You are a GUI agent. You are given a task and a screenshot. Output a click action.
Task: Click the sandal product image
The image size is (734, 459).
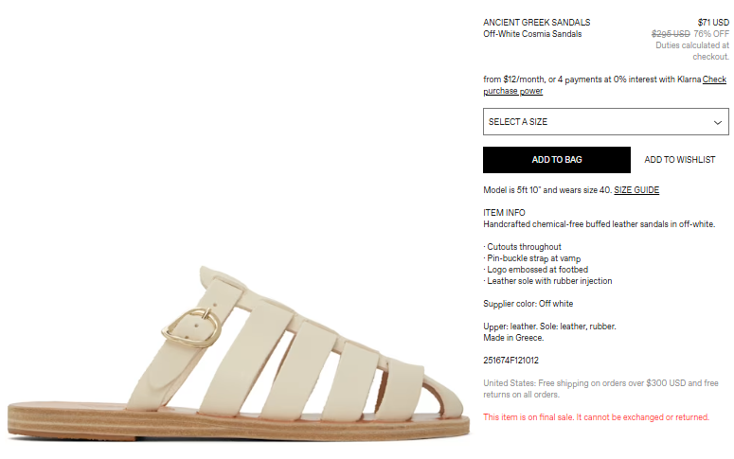pos(239,353)
